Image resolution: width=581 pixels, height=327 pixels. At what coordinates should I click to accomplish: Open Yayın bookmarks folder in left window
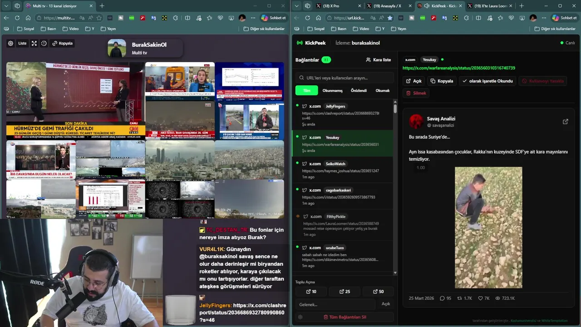pos(108,29)
